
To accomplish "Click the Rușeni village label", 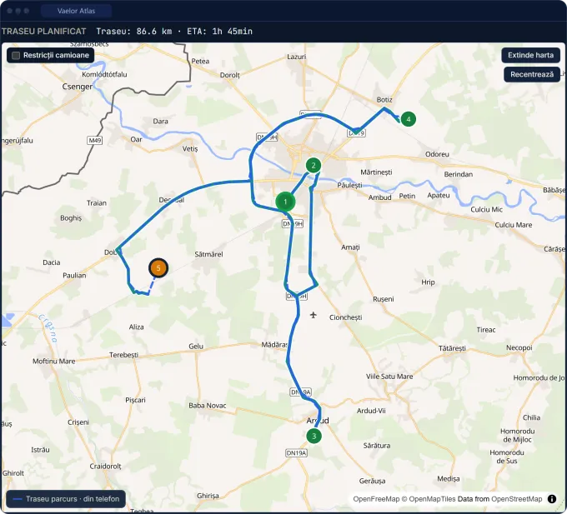I will coord(383,299).
